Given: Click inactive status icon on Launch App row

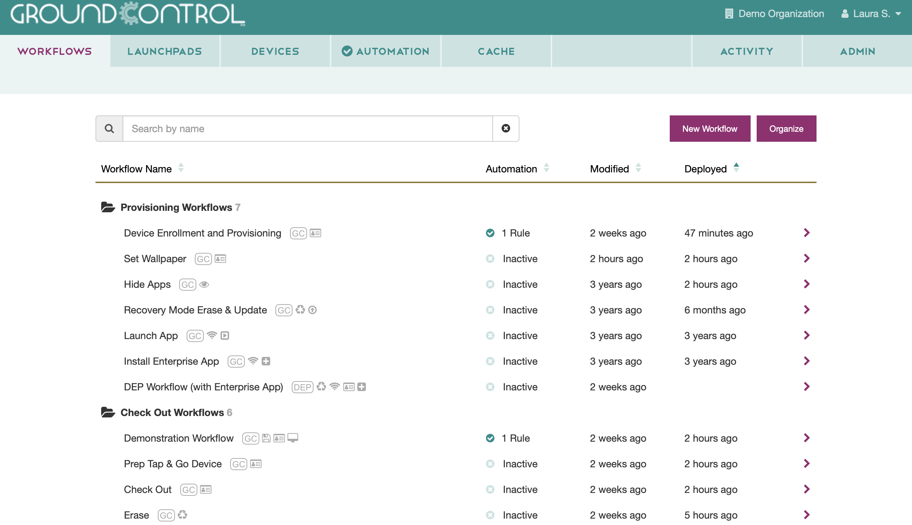Looking at the screenshot, I should (x=490, y=336).
